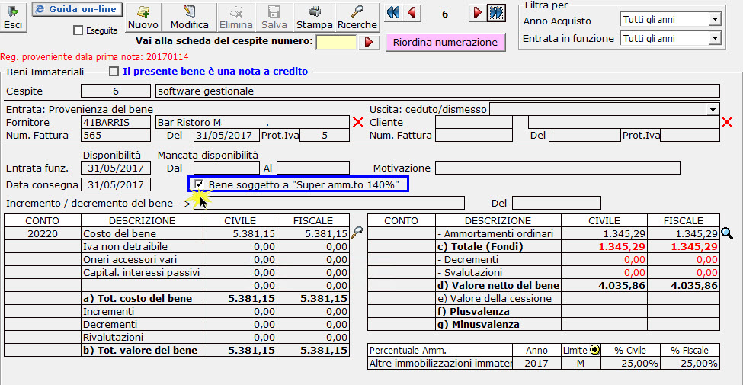Select Oneri accessori vari row label
The width and height of the screenshot is (743, 385).
tap(143, 260)
